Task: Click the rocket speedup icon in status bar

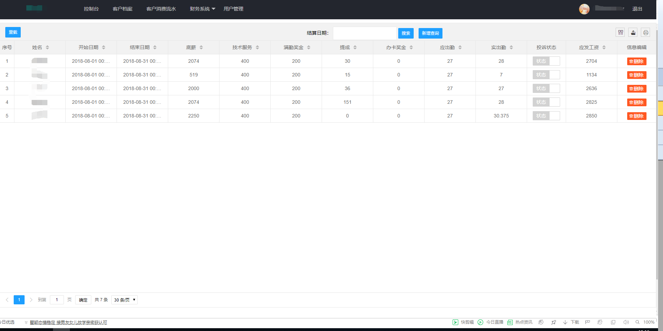Action: (x=554, y=322)
